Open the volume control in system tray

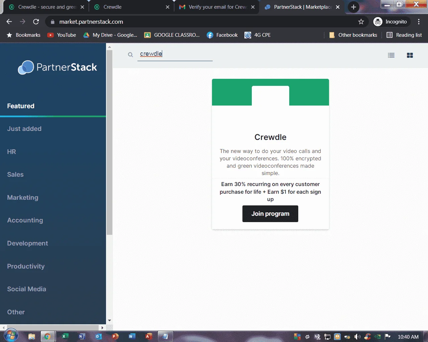click(357, 337)
